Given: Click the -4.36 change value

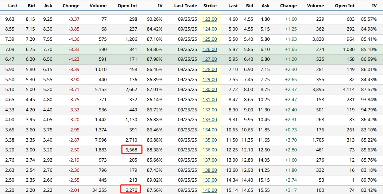Looking at the screenshot, I should click(x=71, y=39).
